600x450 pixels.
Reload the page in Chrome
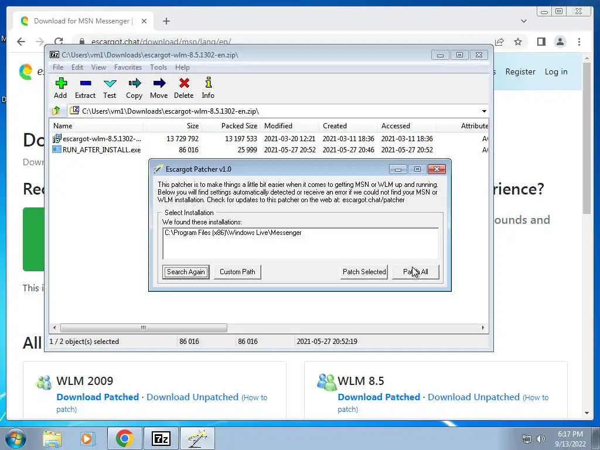click(x=59, y=42)
